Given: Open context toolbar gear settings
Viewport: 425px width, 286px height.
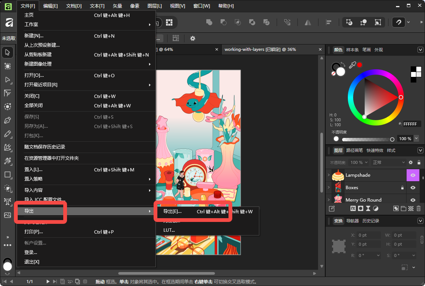Looking at the screenshot, I should [192, 38].
